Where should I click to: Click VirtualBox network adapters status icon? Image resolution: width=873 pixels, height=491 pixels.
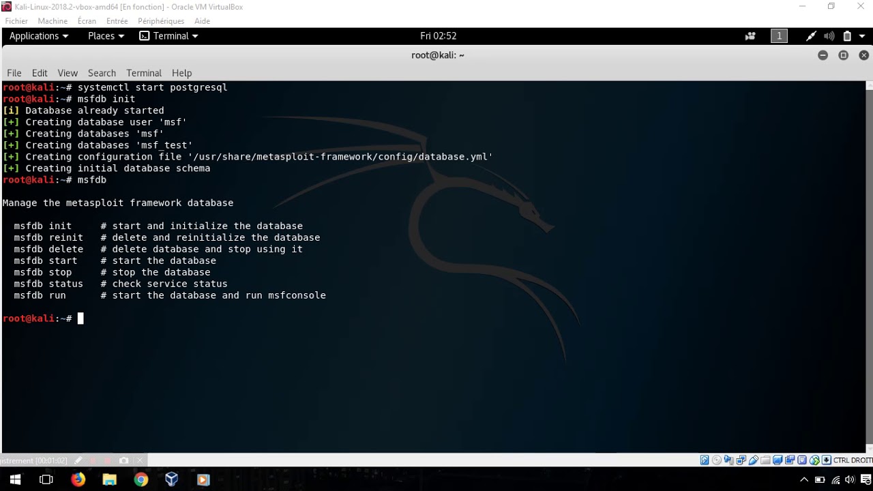pos(741,460)
